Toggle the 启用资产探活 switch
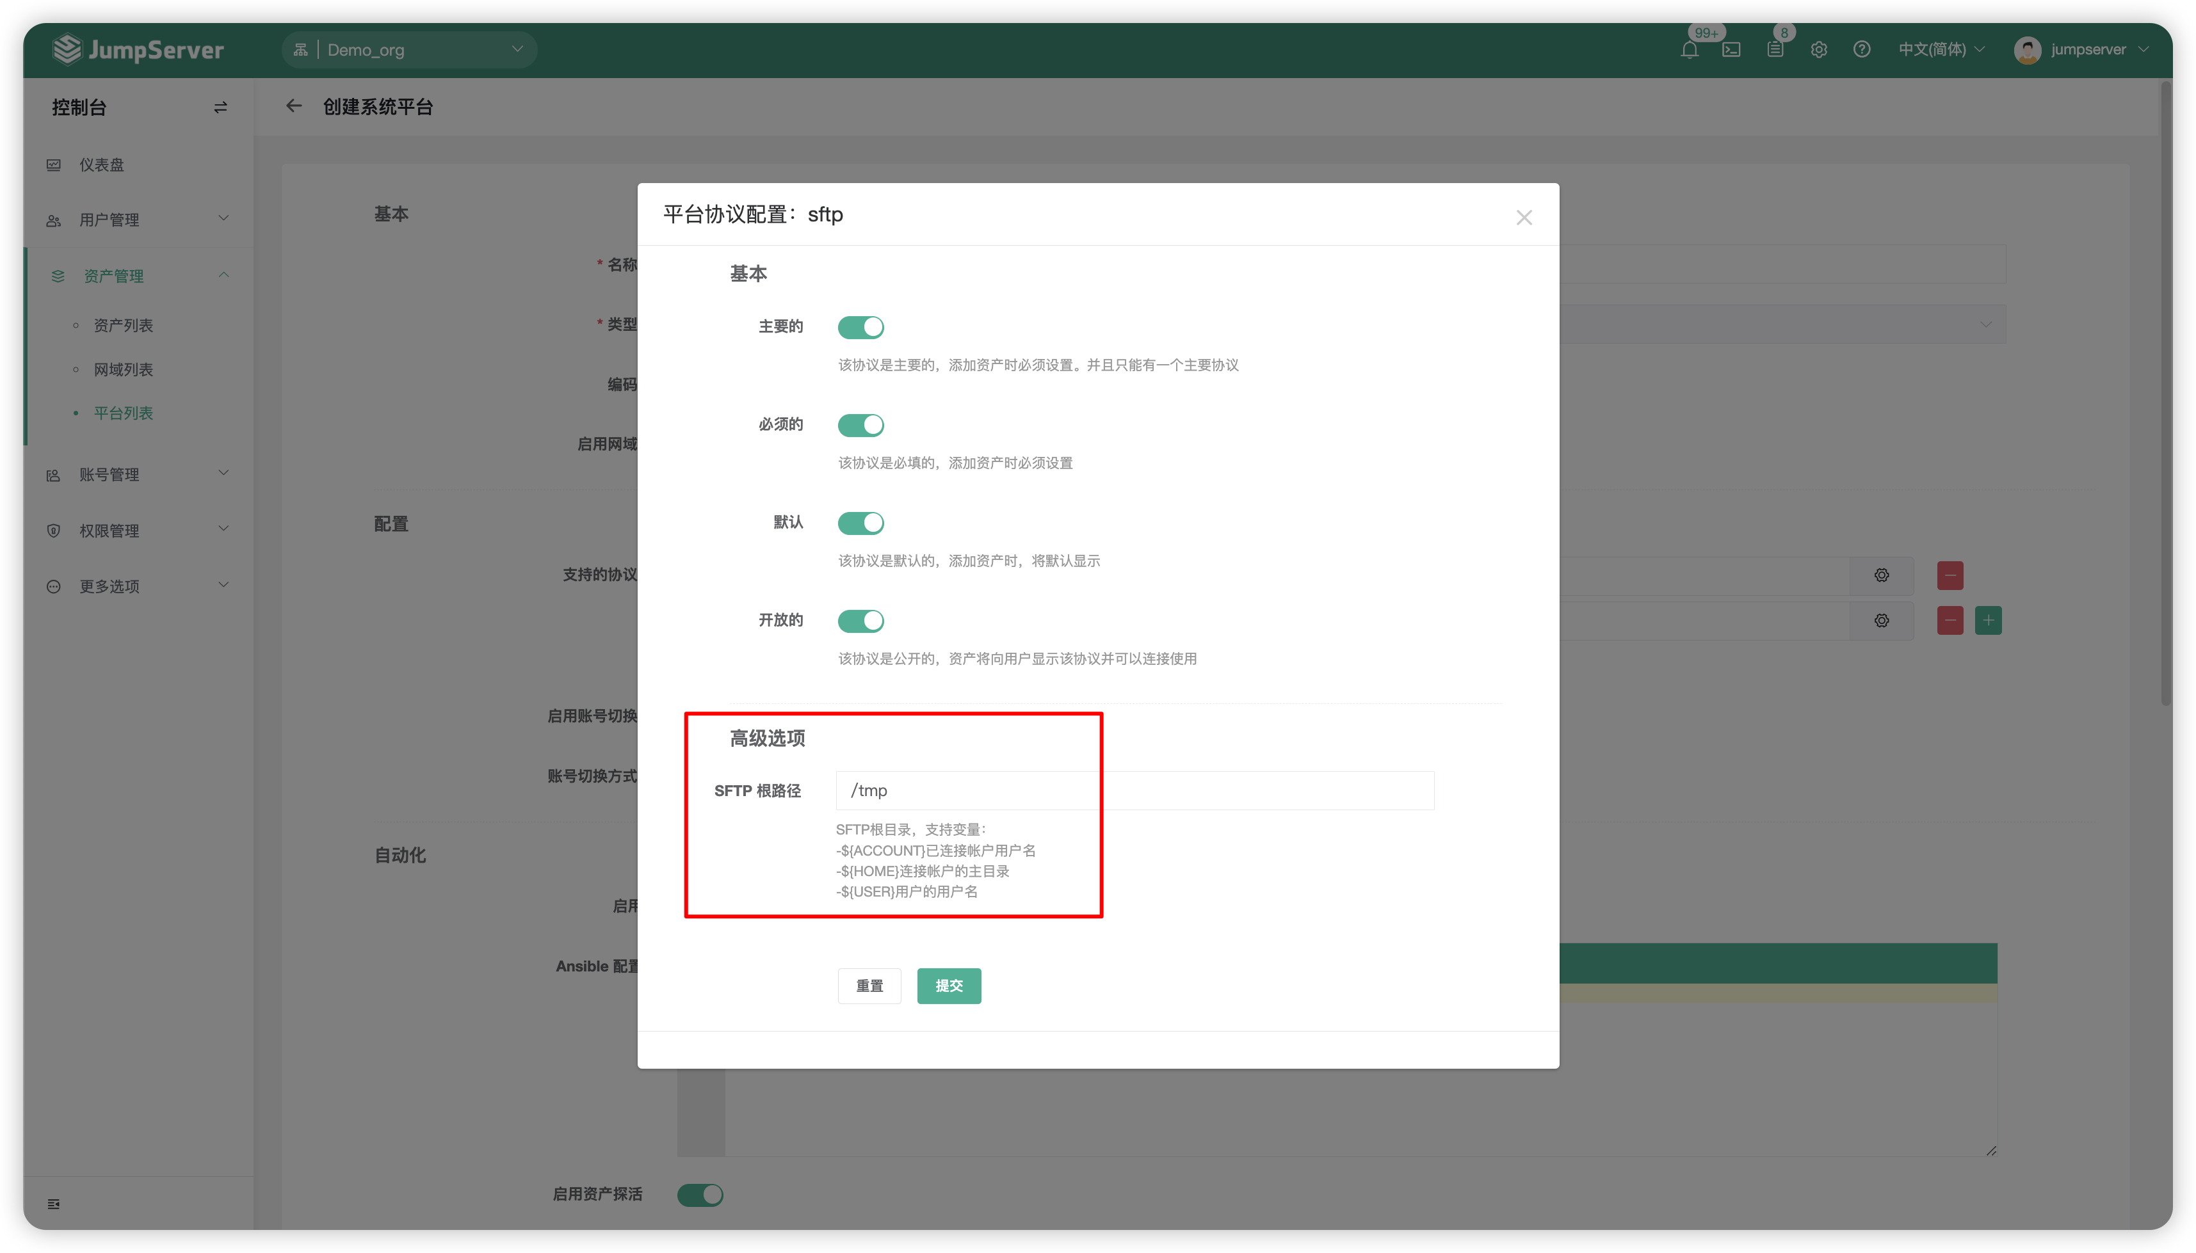Image resolution: width=2196 pixels, height=1253 pixels. coord(700,1195)
